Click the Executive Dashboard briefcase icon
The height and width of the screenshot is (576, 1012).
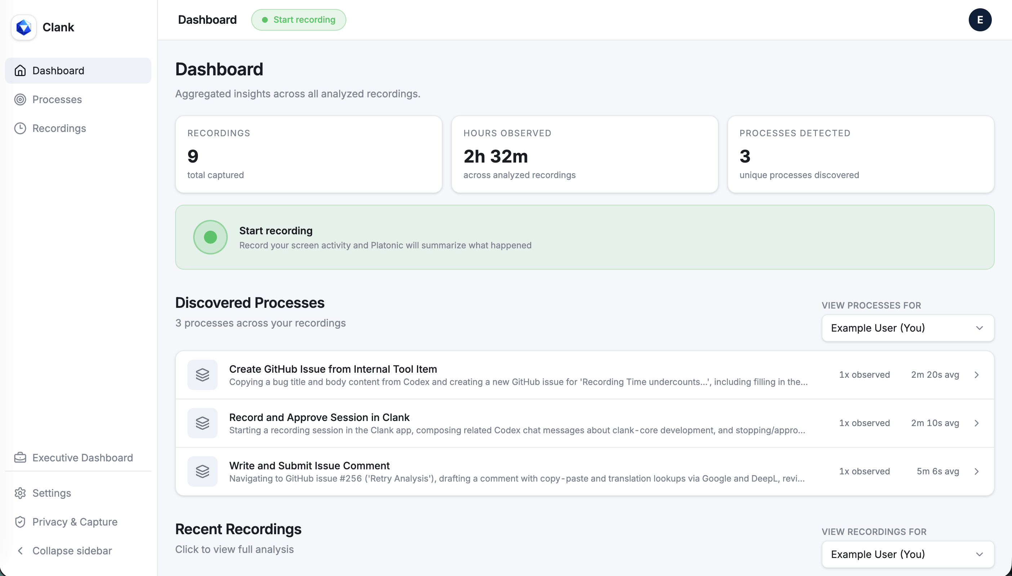tap(20, 458)
